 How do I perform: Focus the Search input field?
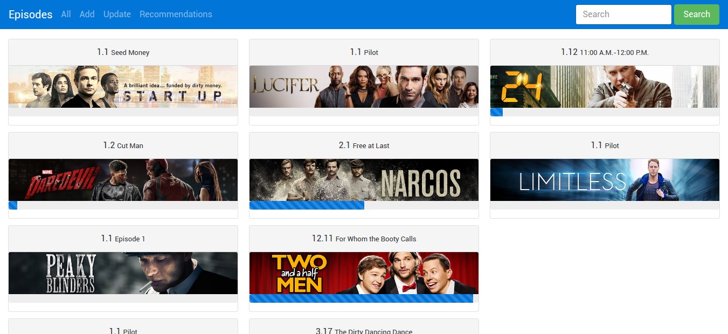pos(623,15)
